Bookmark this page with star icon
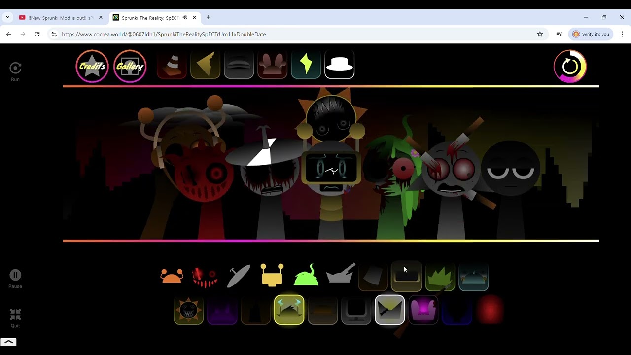Image resolution: width=631 pixels, height=355 pixels. (x=540, y=34)
